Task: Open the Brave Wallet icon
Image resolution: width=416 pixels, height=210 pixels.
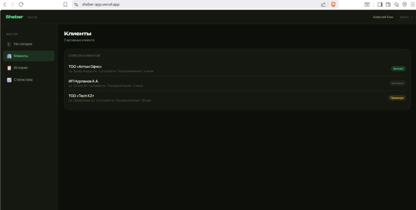Action: (x=388, y=5)
